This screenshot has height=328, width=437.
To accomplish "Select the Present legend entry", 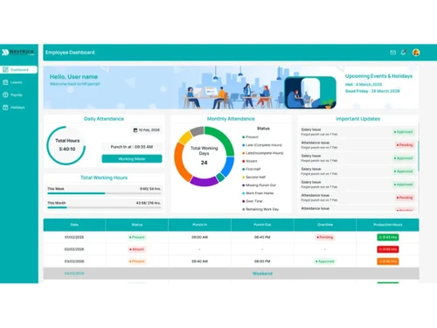I will pos(250,136).
